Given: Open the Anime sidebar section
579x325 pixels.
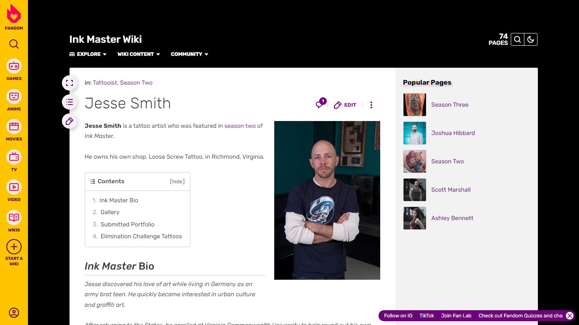Looking at the screenshot, I should tap(14, 100).
